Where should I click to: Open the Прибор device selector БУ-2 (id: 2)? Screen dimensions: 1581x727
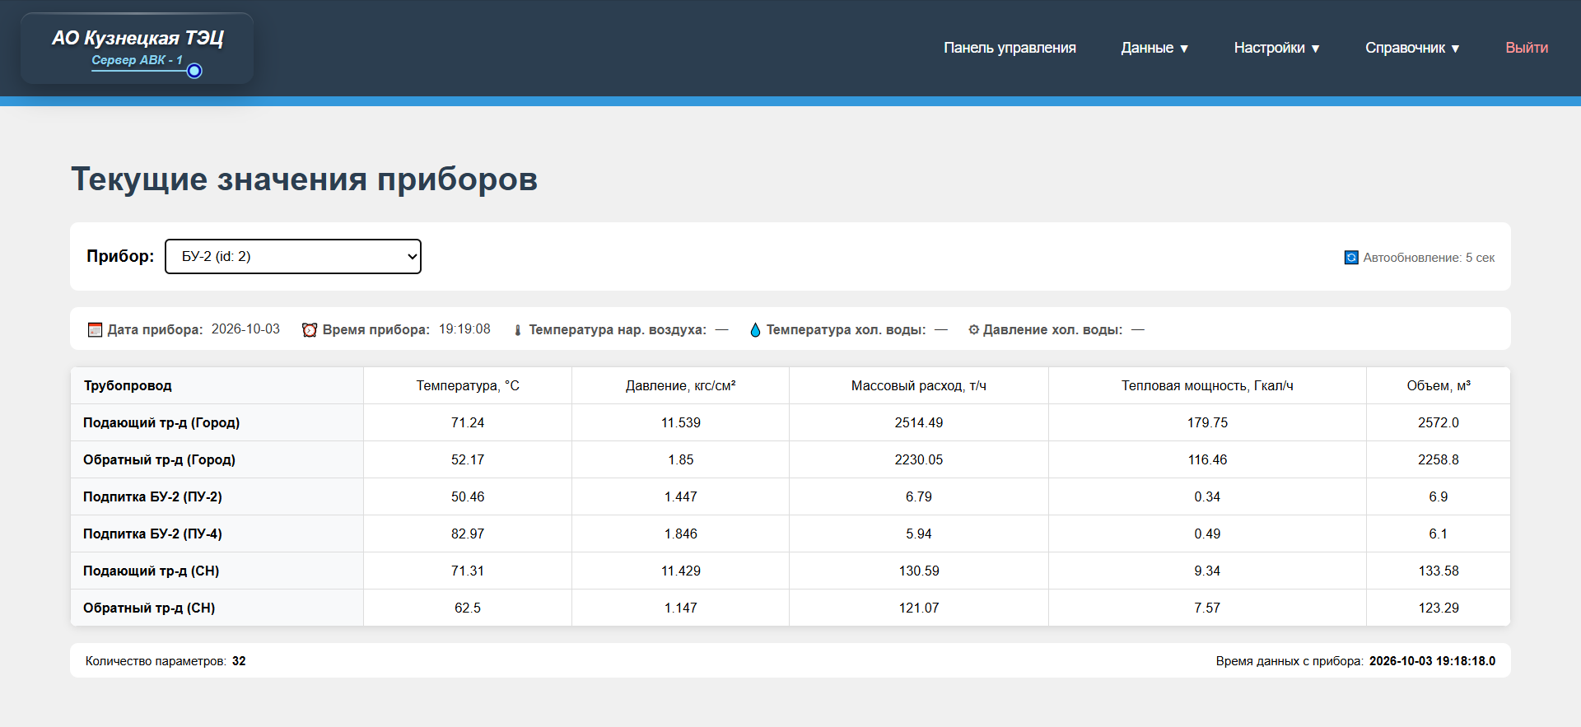click(293, 256)
